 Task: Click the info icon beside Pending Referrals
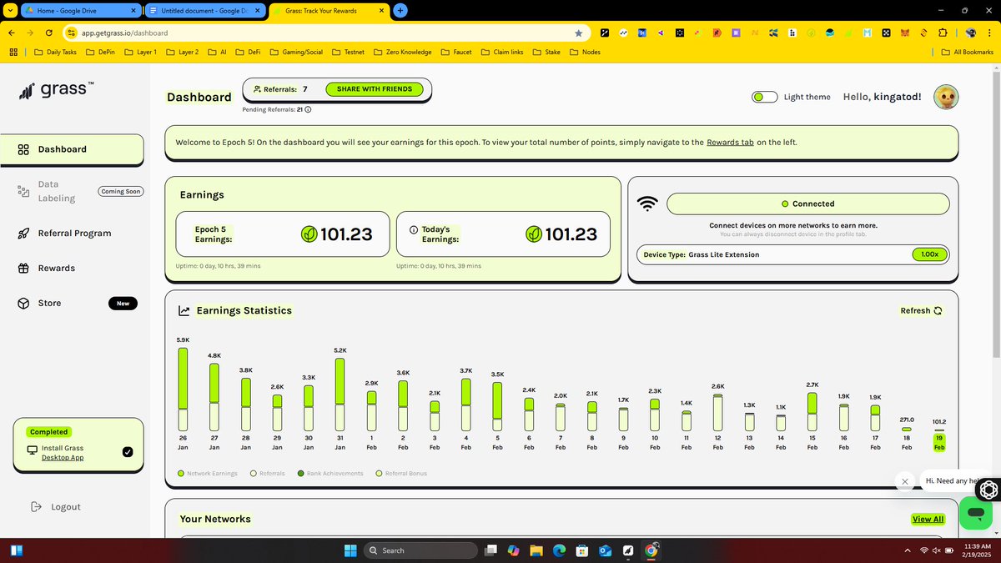(308, 109)
